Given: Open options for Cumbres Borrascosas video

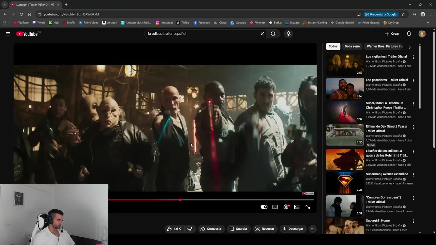Looking at the screenshot, I should coord(413,198).
